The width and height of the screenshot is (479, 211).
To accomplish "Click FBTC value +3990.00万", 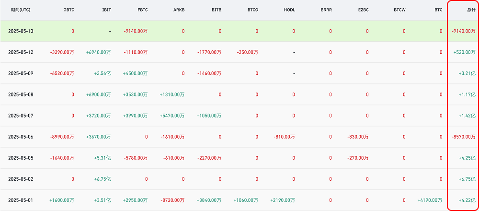I will pyautogui.click(x=136, y=116).
